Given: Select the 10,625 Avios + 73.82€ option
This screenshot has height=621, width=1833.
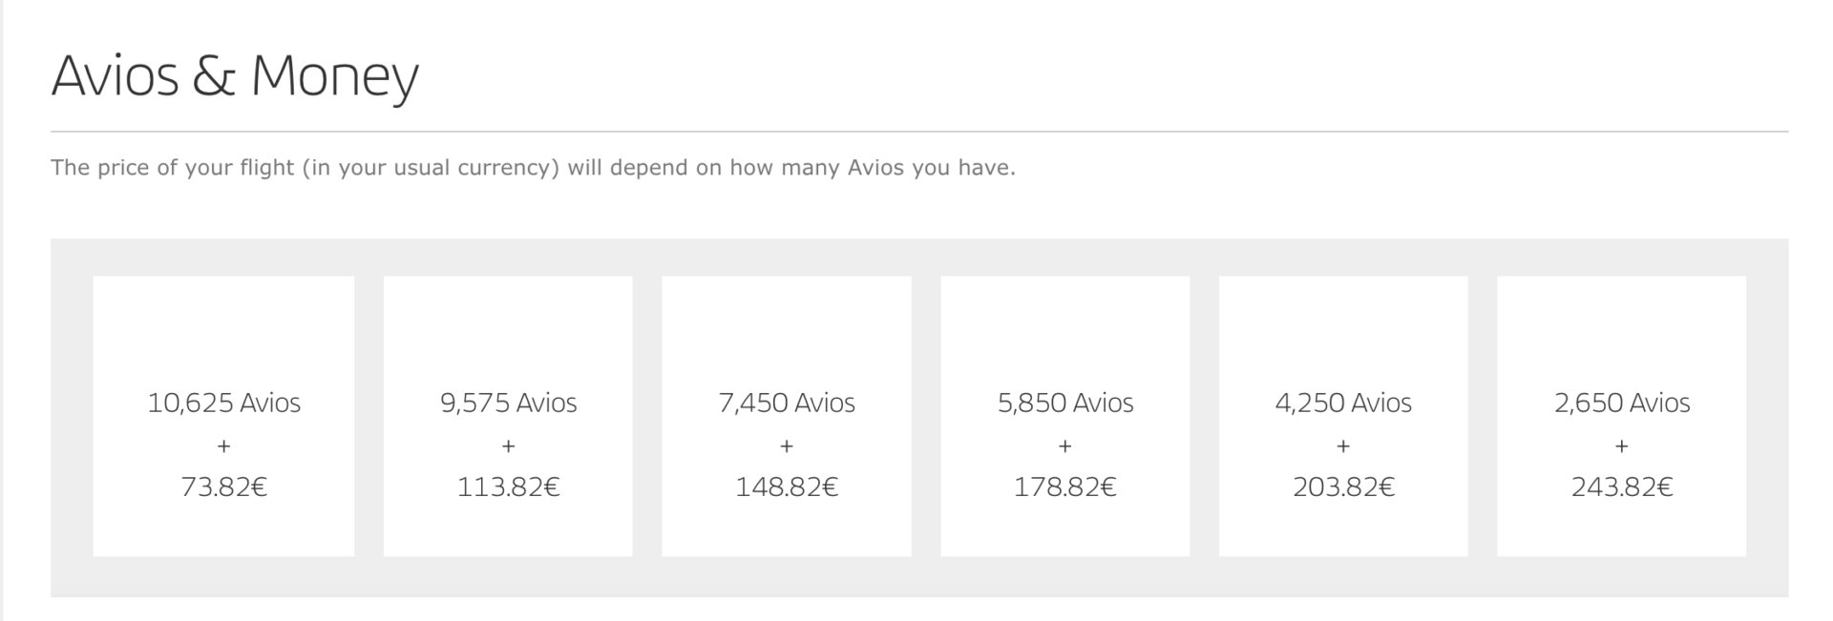Looking at the screenshot, I should [x=223, y=416].
